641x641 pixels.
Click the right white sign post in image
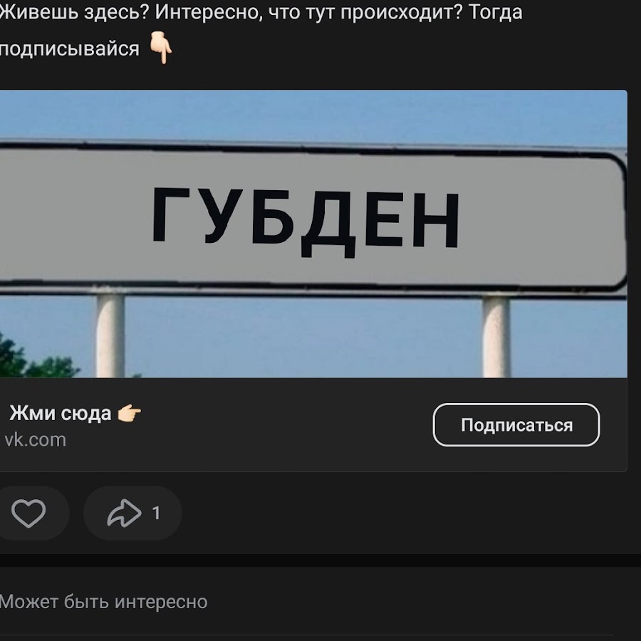(x=496, y=335)
